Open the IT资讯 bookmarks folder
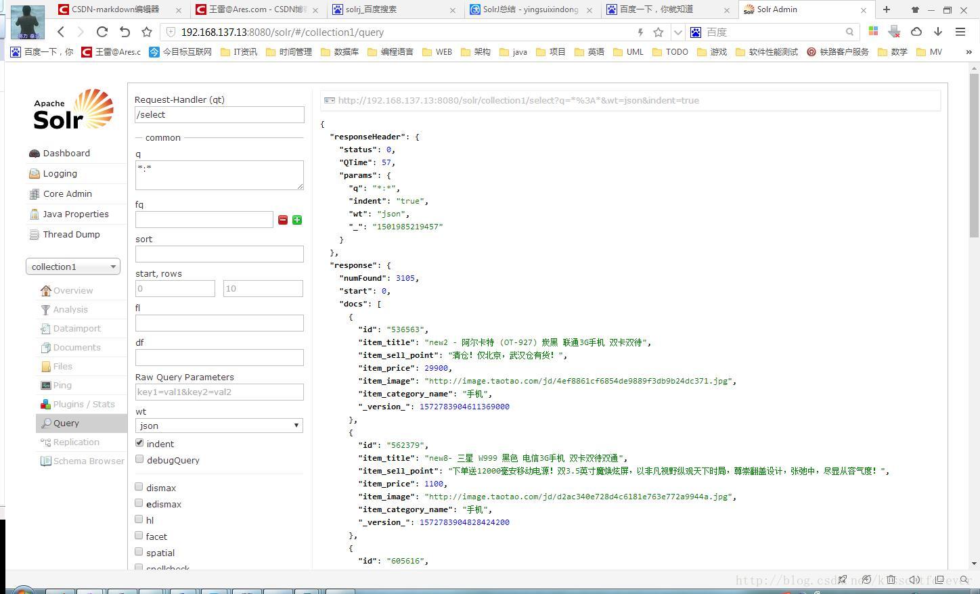Screen dimensions: 980x594 coord(239,52)
